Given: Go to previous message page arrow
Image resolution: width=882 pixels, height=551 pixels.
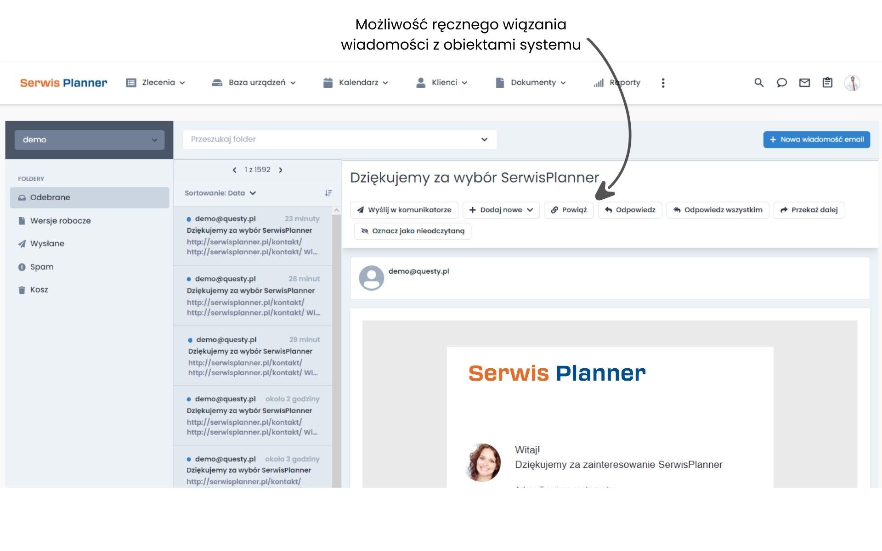Looking at the screenshot, I should 234,170.
